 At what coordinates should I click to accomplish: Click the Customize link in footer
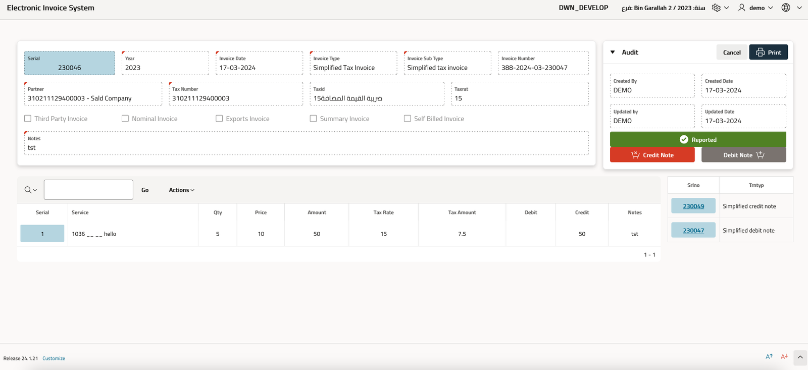54,358
